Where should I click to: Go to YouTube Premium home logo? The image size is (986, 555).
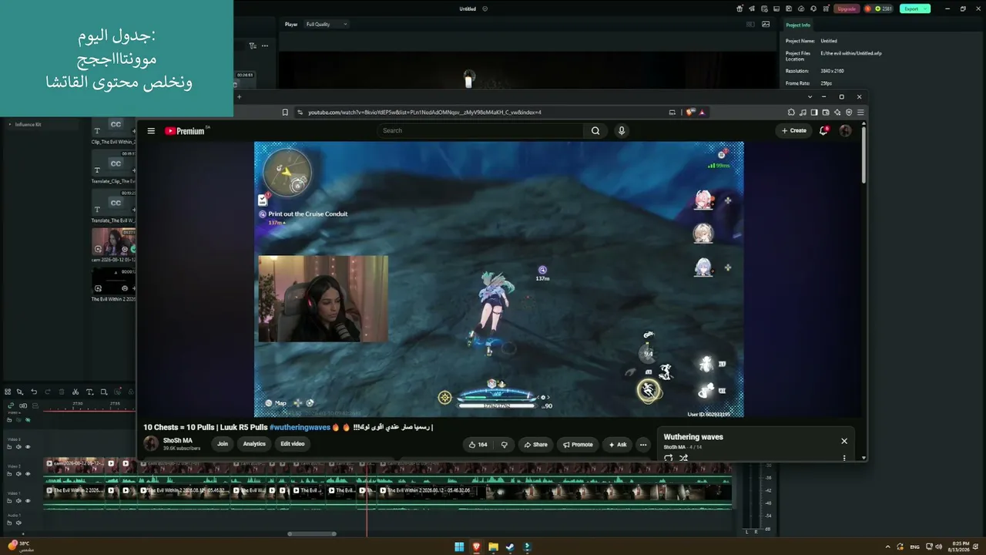186,131
